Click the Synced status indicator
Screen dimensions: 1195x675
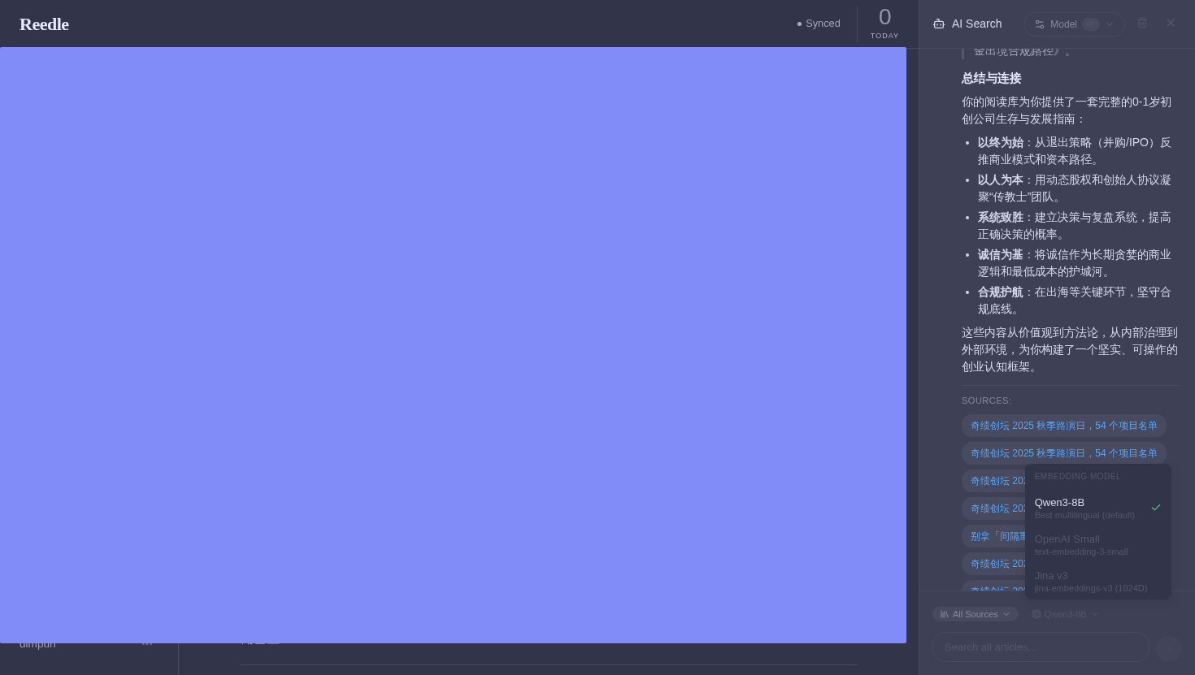click(819, 24)
